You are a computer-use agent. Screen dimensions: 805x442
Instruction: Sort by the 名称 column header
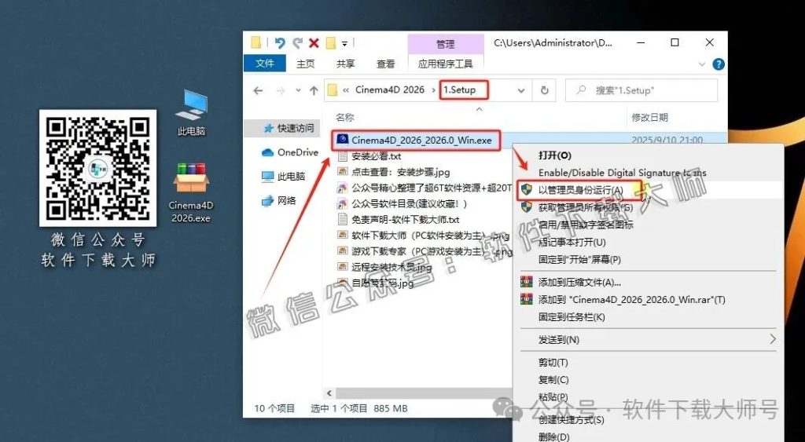pyautogui.click(x=345, y=118)
